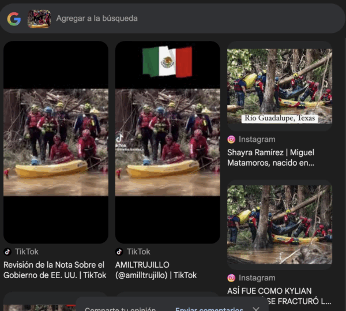Click the 'Agregar a la búsqueda' search field
Screen dimensions: 346x311
[x=97, y=18]
